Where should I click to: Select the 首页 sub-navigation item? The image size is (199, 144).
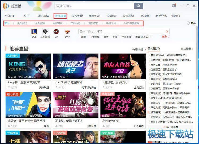[7, 23]
